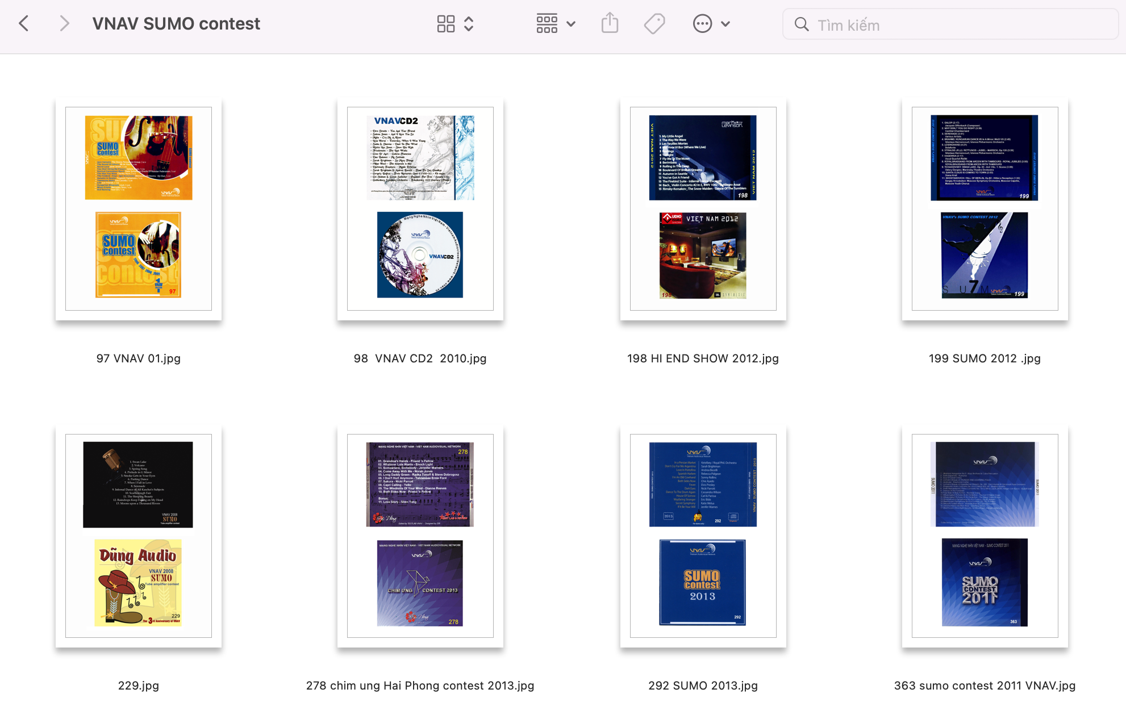The image size is (1126, 710).
Task: Click the magnifier search icon
Action: (802, 24)
